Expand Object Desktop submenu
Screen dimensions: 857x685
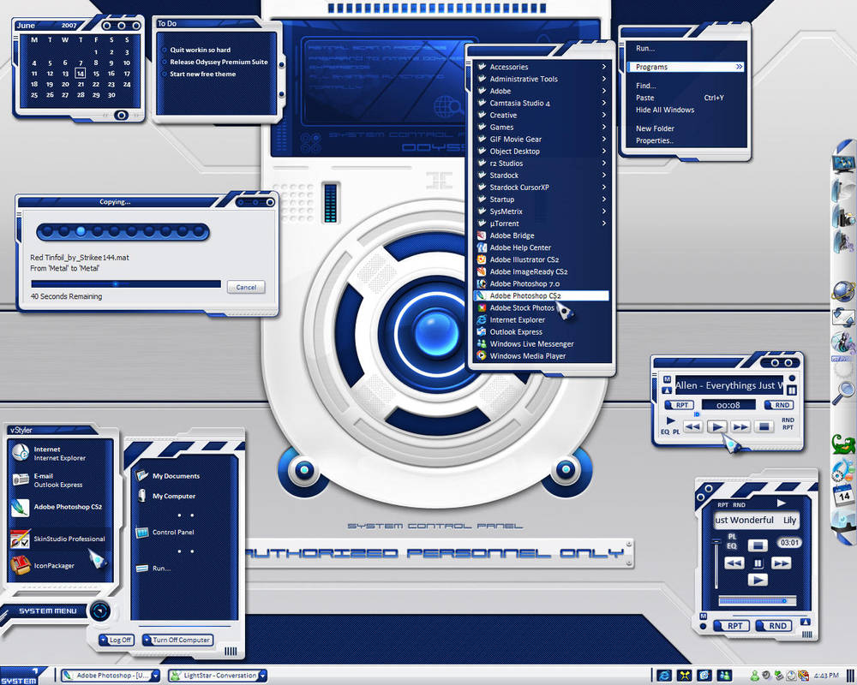point(604,151)
